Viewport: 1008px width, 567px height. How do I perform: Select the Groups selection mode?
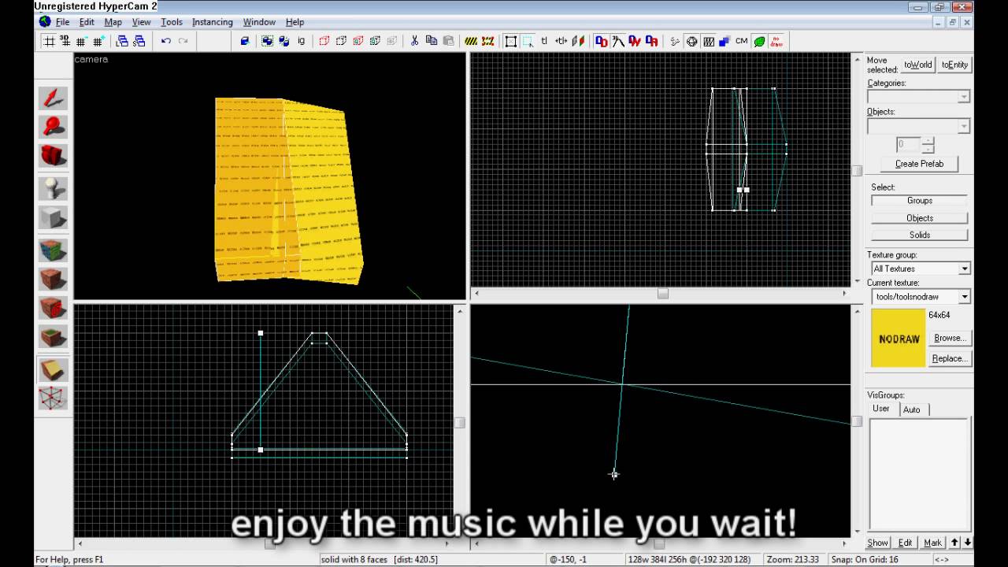click(x=919, y=201)
